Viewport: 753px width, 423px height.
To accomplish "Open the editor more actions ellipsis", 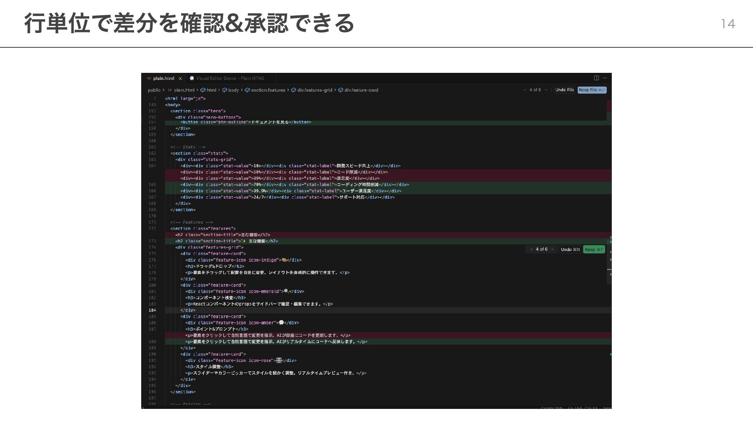I will tap(605, 78).
